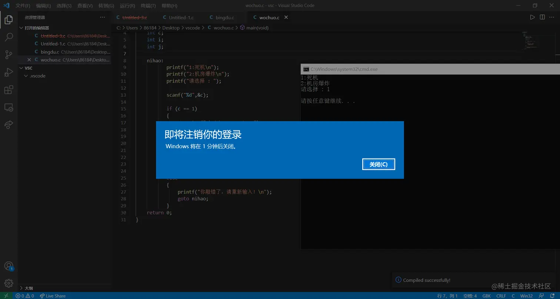This screenshot has width=560, height=299.
Task: Open the 转到(G) menu
Action: (x=106, y=6)
